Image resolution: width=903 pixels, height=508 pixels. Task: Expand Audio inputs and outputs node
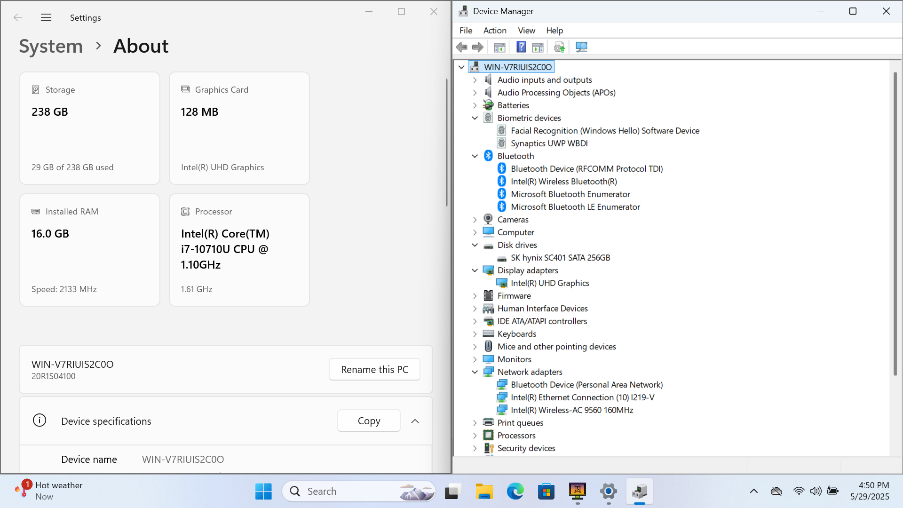475,80
